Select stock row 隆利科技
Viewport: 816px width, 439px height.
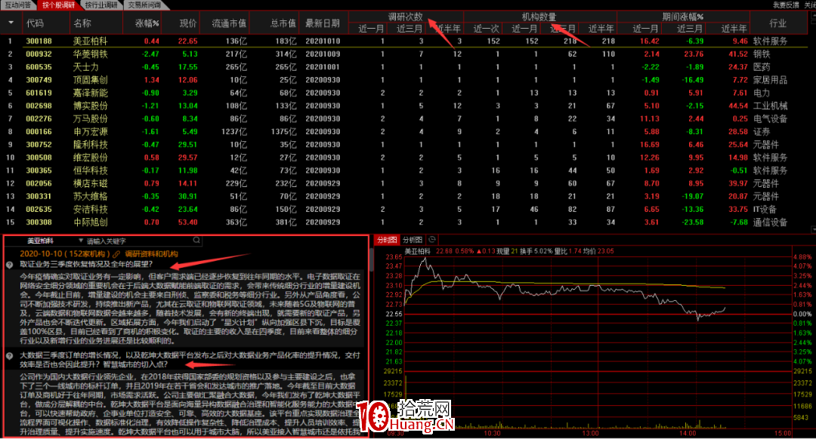pos(405,145)
